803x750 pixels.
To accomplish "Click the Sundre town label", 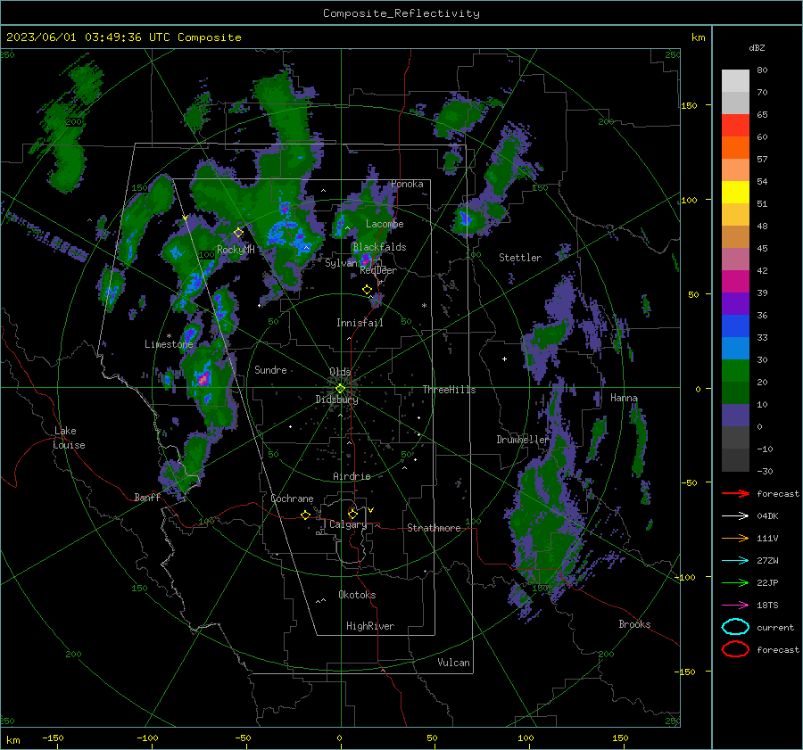I will pos(270,369).
